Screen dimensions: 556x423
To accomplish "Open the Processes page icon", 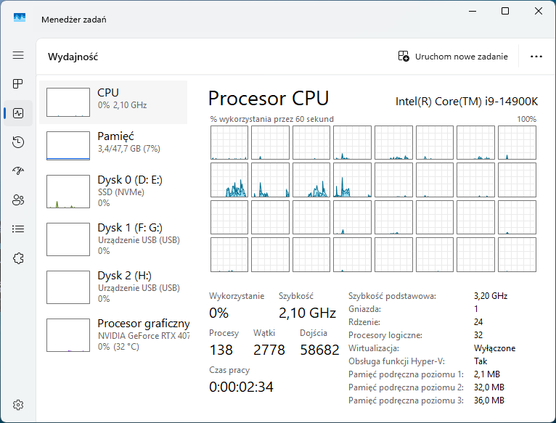I will click(x=18, y=84).
